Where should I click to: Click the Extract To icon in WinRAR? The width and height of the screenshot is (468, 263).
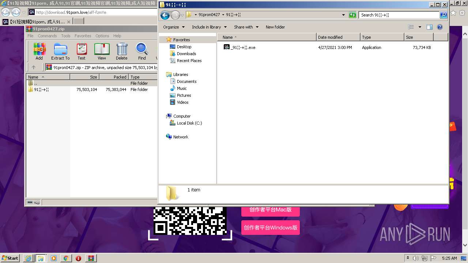60,51
